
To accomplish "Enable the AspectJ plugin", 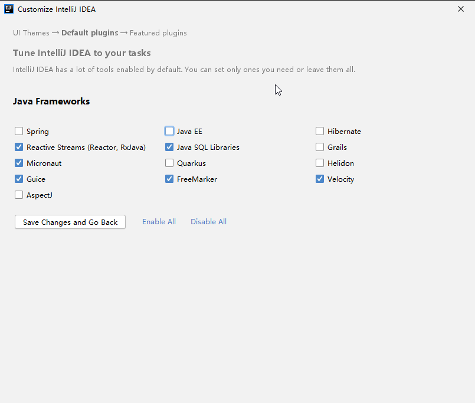I will pos(18,195).
